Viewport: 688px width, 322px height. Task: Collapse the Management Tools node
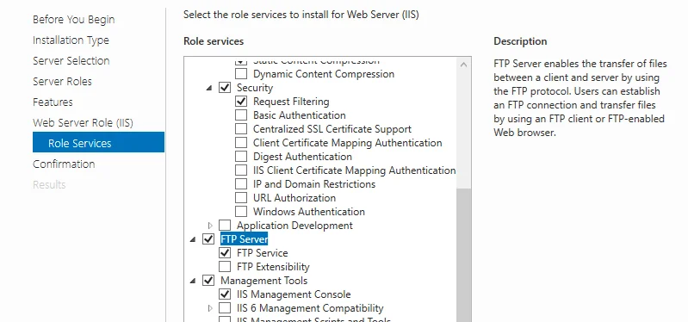[x=193, y=281]
